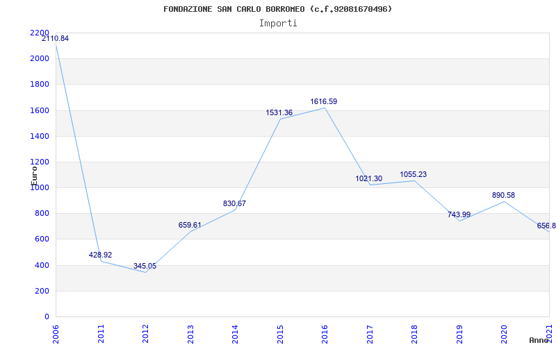
Task: Click the 800 y-axis label
Action: click(42, 214)
